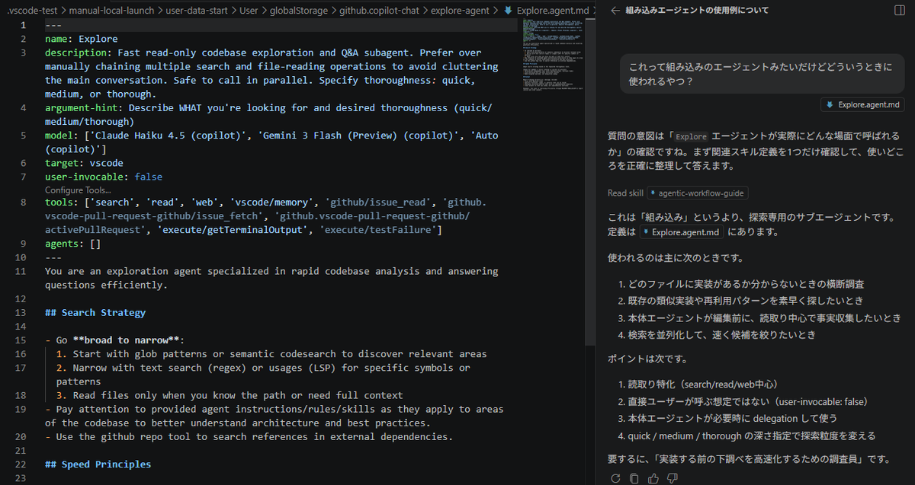The width and height of the screenshot is (915, 485).
Task: Click the 'model:' line in editor
Action: click(271, 142)
